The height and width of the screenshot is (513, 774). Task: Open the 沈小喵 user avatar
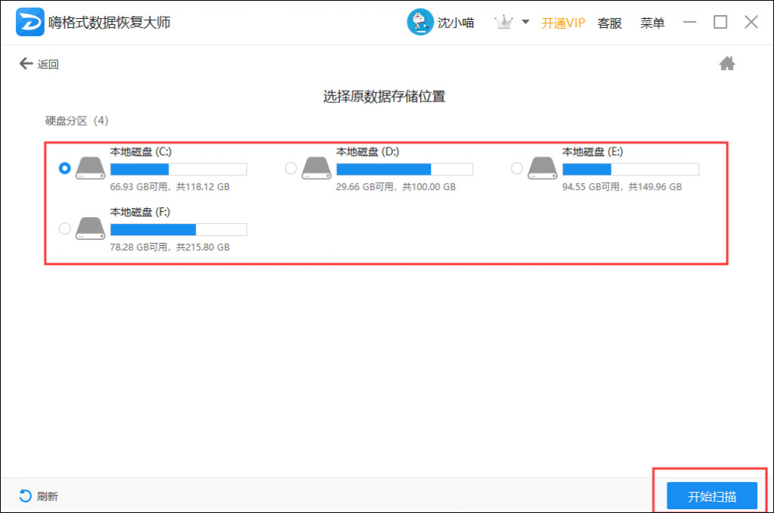(420, 22)
